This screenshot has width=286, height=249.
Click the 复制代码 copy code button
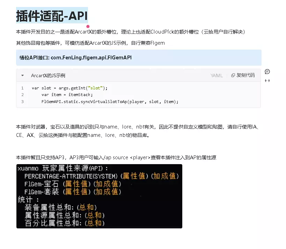pos(243,75)
